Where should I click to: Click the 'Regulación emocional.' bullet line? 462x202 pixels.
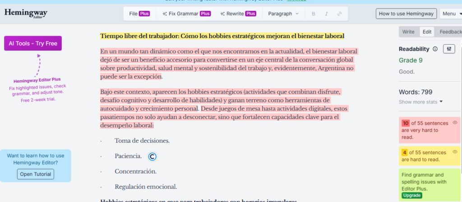pyautogui.click(x=146, y=187)
